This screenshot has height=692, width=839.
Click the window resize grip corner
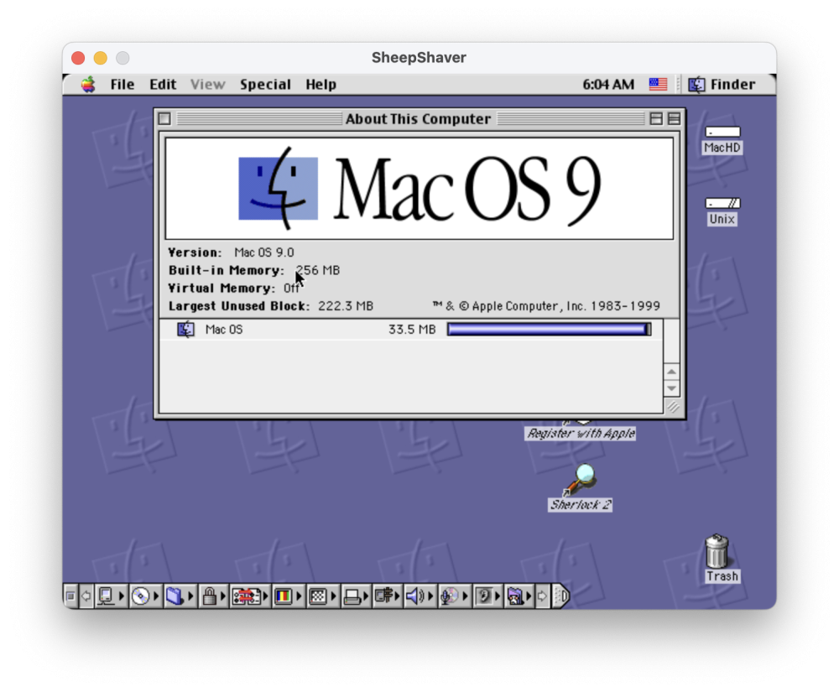(x=673, y=407)
